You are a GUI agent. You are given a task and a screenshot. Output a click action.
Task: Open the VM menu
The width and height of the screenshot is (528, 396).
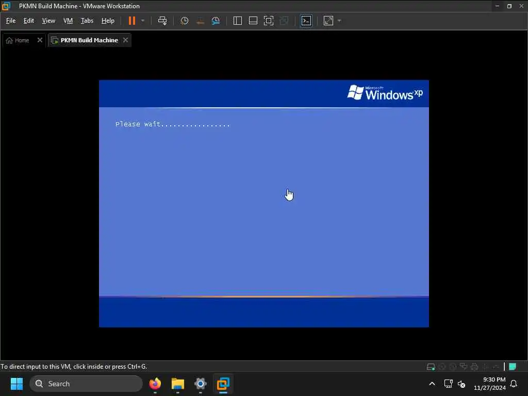tap(68, 21)
